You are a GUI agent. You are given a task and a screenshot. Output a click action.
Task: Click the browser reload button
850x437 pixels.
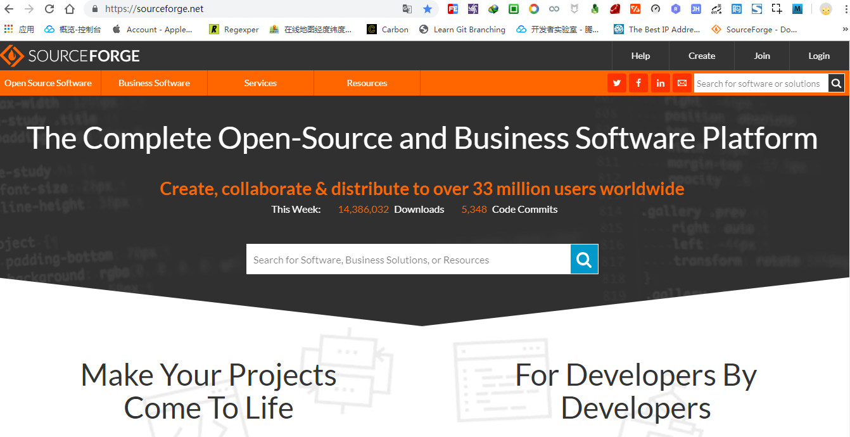coord(49,9)
